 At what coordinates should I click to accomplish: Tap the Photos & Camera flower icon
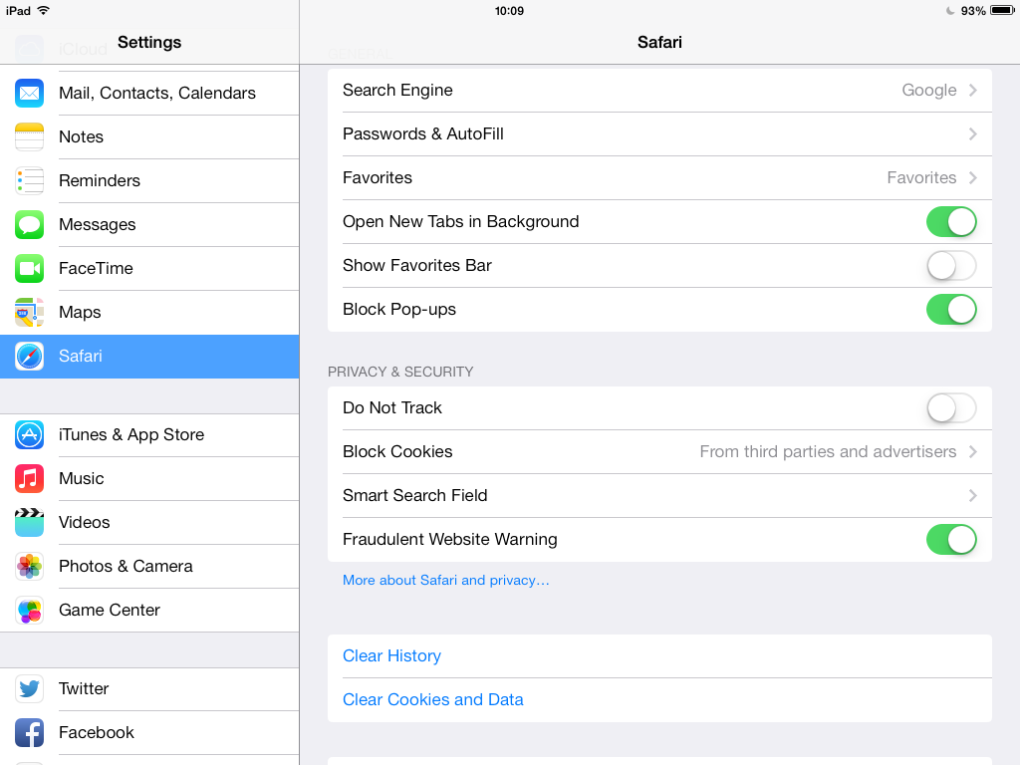pos(30,566)
